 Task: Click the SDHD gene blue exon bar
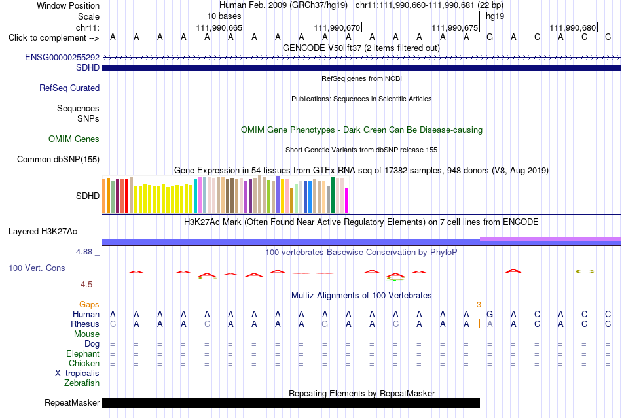361,68
